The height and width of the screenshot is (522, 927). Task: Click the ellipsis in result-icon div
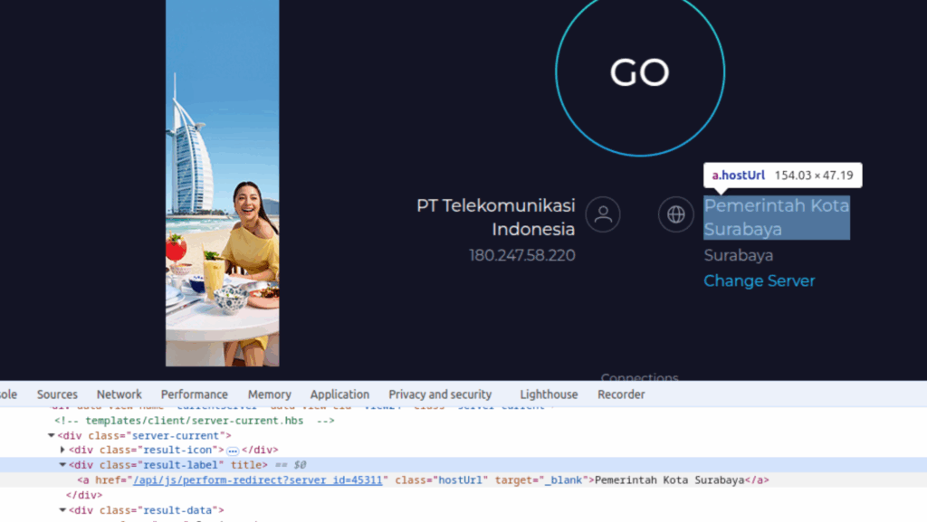pos(233,451)
